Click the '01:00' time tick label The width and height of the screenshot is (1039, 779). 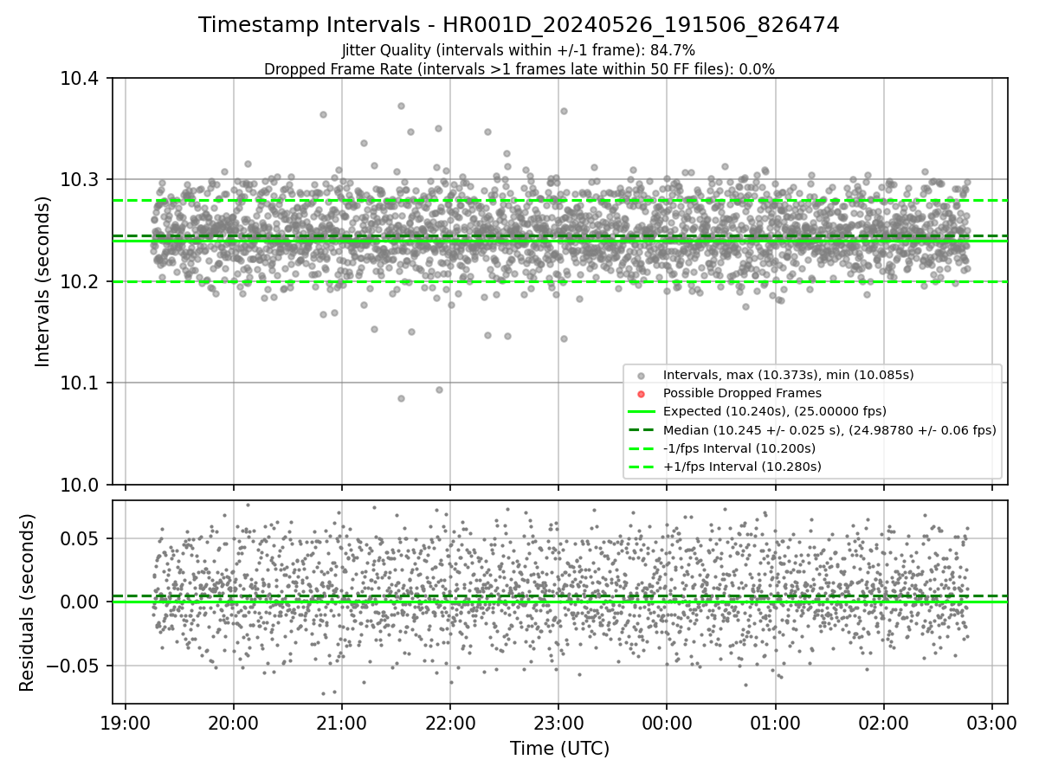pos(775,723)
